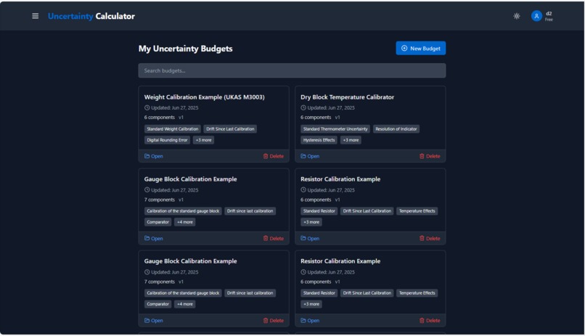Viewport: 585px width, 336px height.
Task: Open the user avatar profile menu
Action: [536, 16]
